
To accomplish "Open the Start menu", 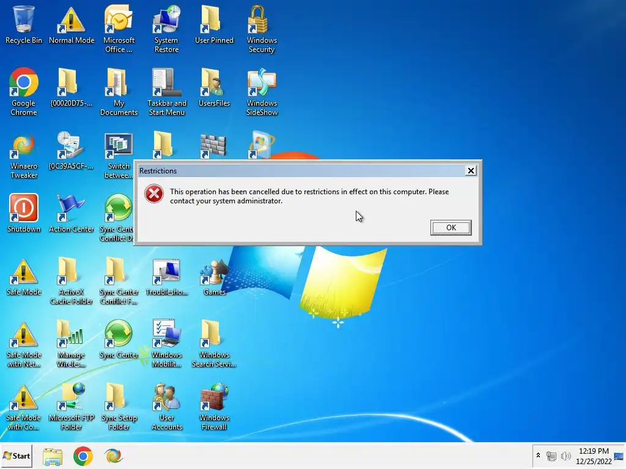I will pyautogui.click(x=17, y=456).
